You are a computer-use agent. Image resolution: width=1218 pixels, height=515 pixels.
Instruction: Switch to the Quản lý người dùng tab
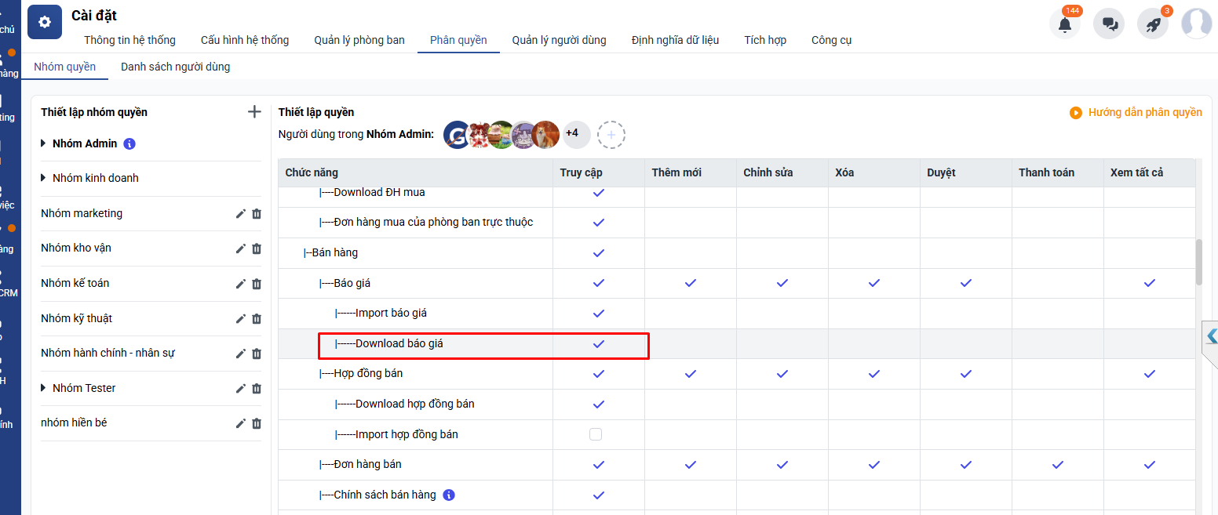click(x=559, y=40)
